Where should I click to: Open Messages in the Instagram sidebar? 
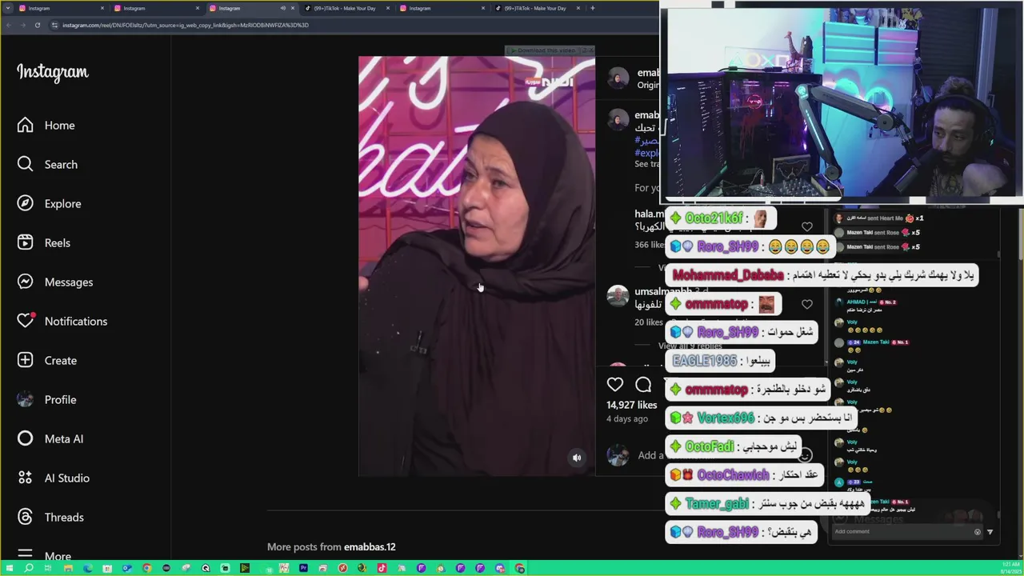(55, 282)
